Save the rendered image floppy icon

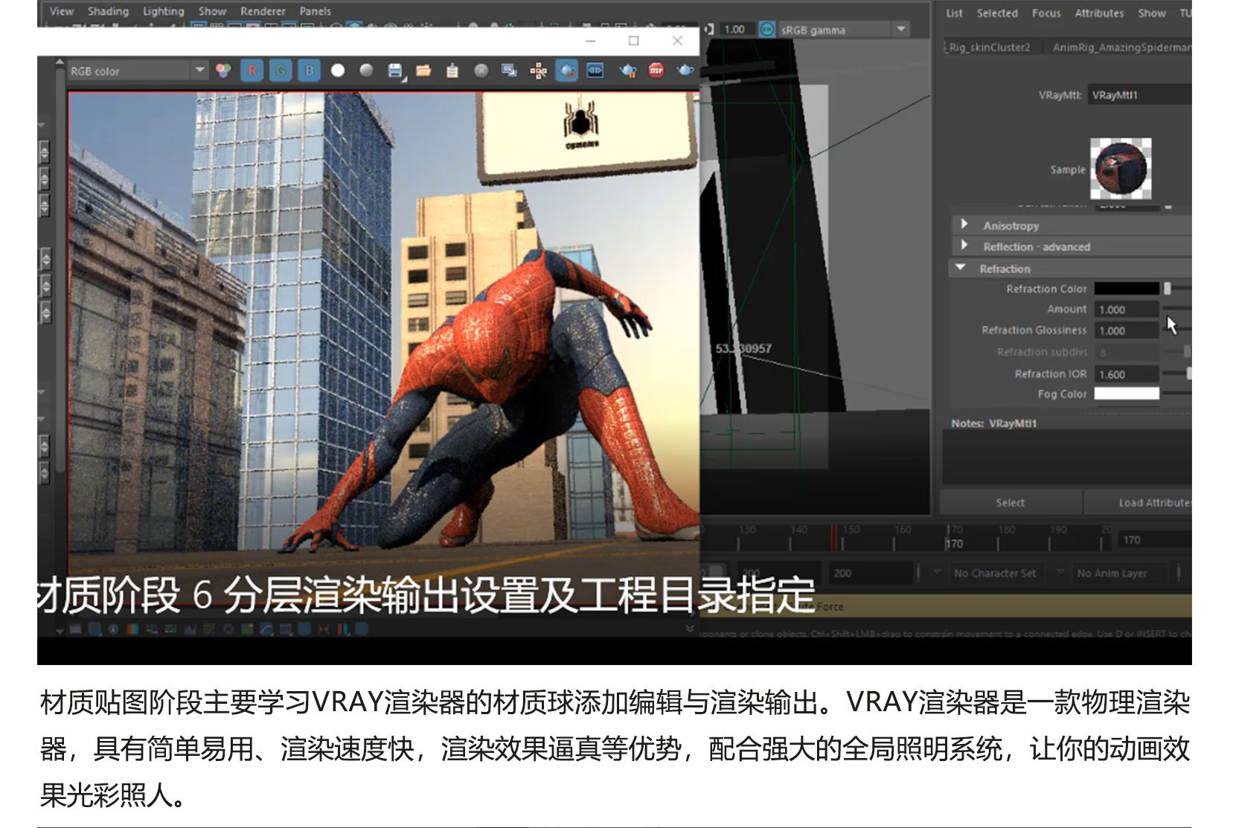[395, 71]
